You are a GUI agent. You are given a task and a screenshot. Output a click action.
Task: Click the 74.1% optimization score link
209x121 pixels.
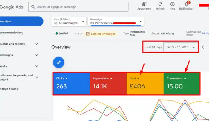pos(205,33)
